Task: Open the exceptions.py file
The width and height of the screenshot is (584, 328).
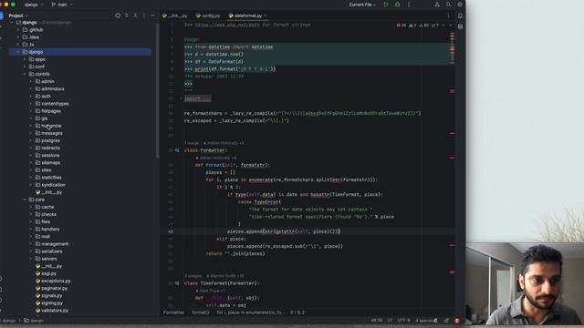Action: click(53, 281)
